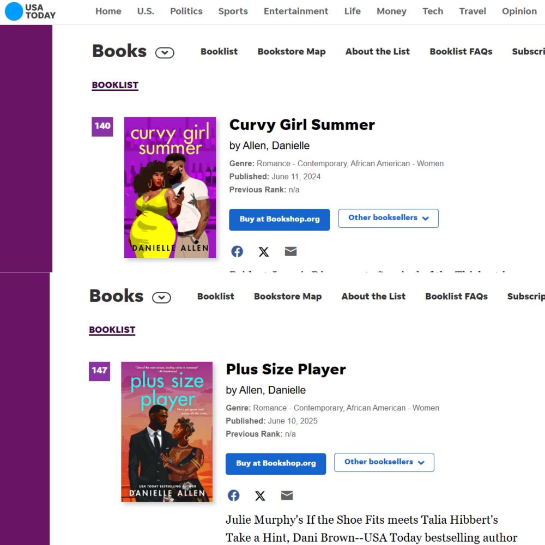This screenshot has width=545, height=545.
Task: Open Other booksellers for Plus Size Player
Action: pos(384,462)
